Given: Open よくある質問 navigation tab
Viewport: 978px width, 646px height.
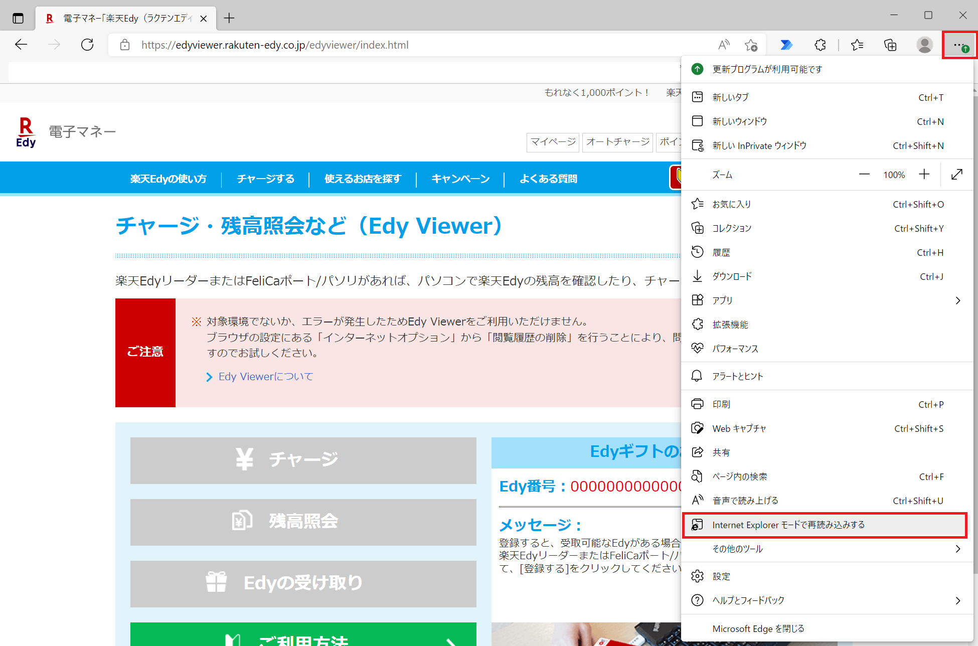Looking at the screenshot, I should point(548,179).
